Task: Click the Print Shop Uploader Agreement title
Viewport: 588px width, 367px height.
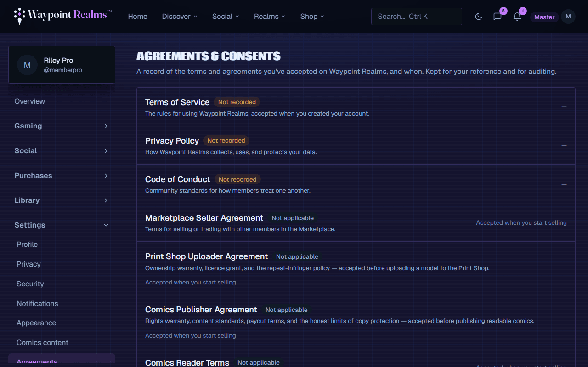Action: click(207, 256)
